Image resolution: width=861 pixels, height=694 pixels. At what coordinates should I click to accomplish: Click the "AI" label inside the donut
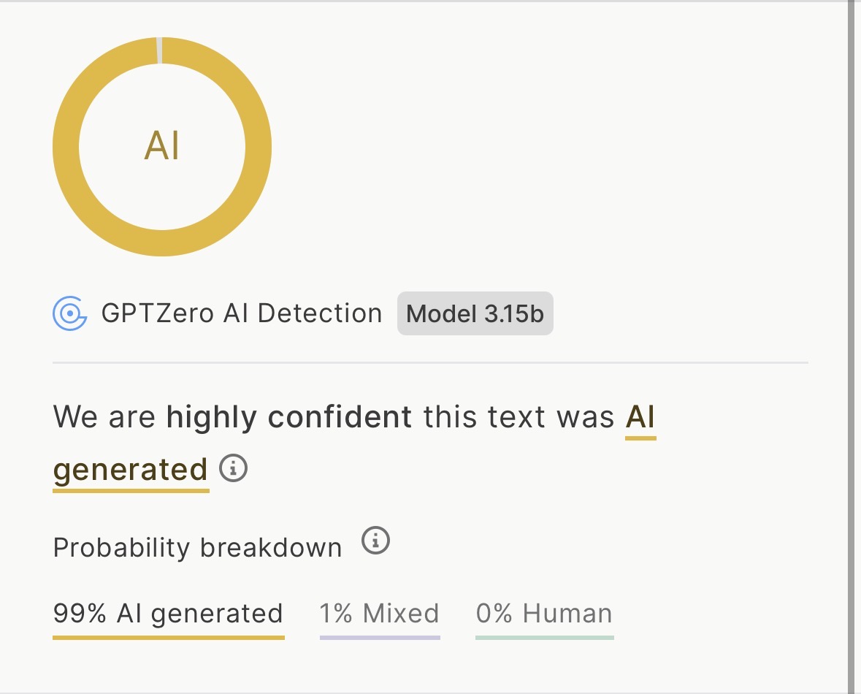click(162, 146)
